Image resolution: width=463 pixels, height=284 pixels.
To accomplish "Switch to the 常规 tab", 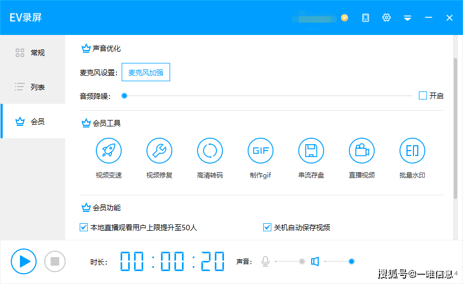I will click(x=32, y=53).
